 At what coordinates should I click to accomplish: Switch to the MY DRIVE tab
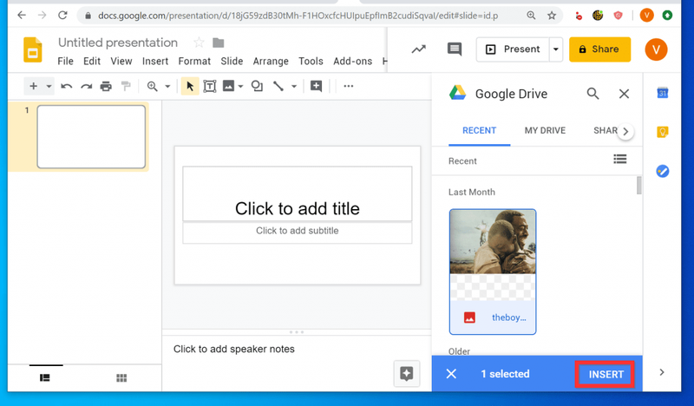click(x=545, y=131)
